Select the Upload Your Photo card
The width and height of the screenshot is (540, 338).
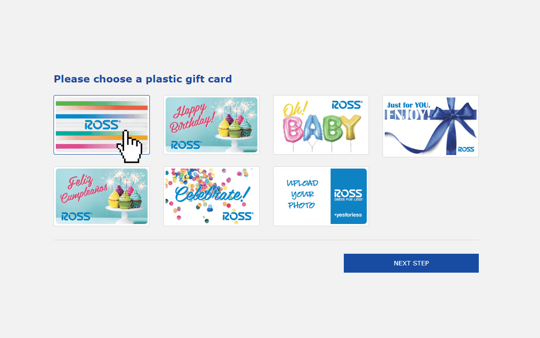321,196
